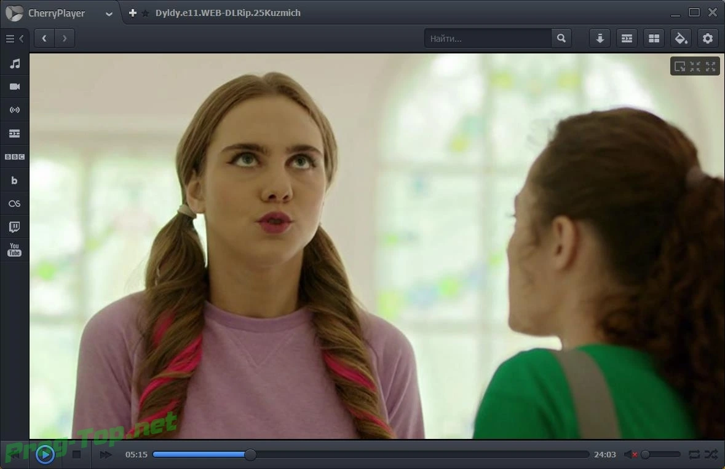Go back with the left navigation arrow

[44, 38]
